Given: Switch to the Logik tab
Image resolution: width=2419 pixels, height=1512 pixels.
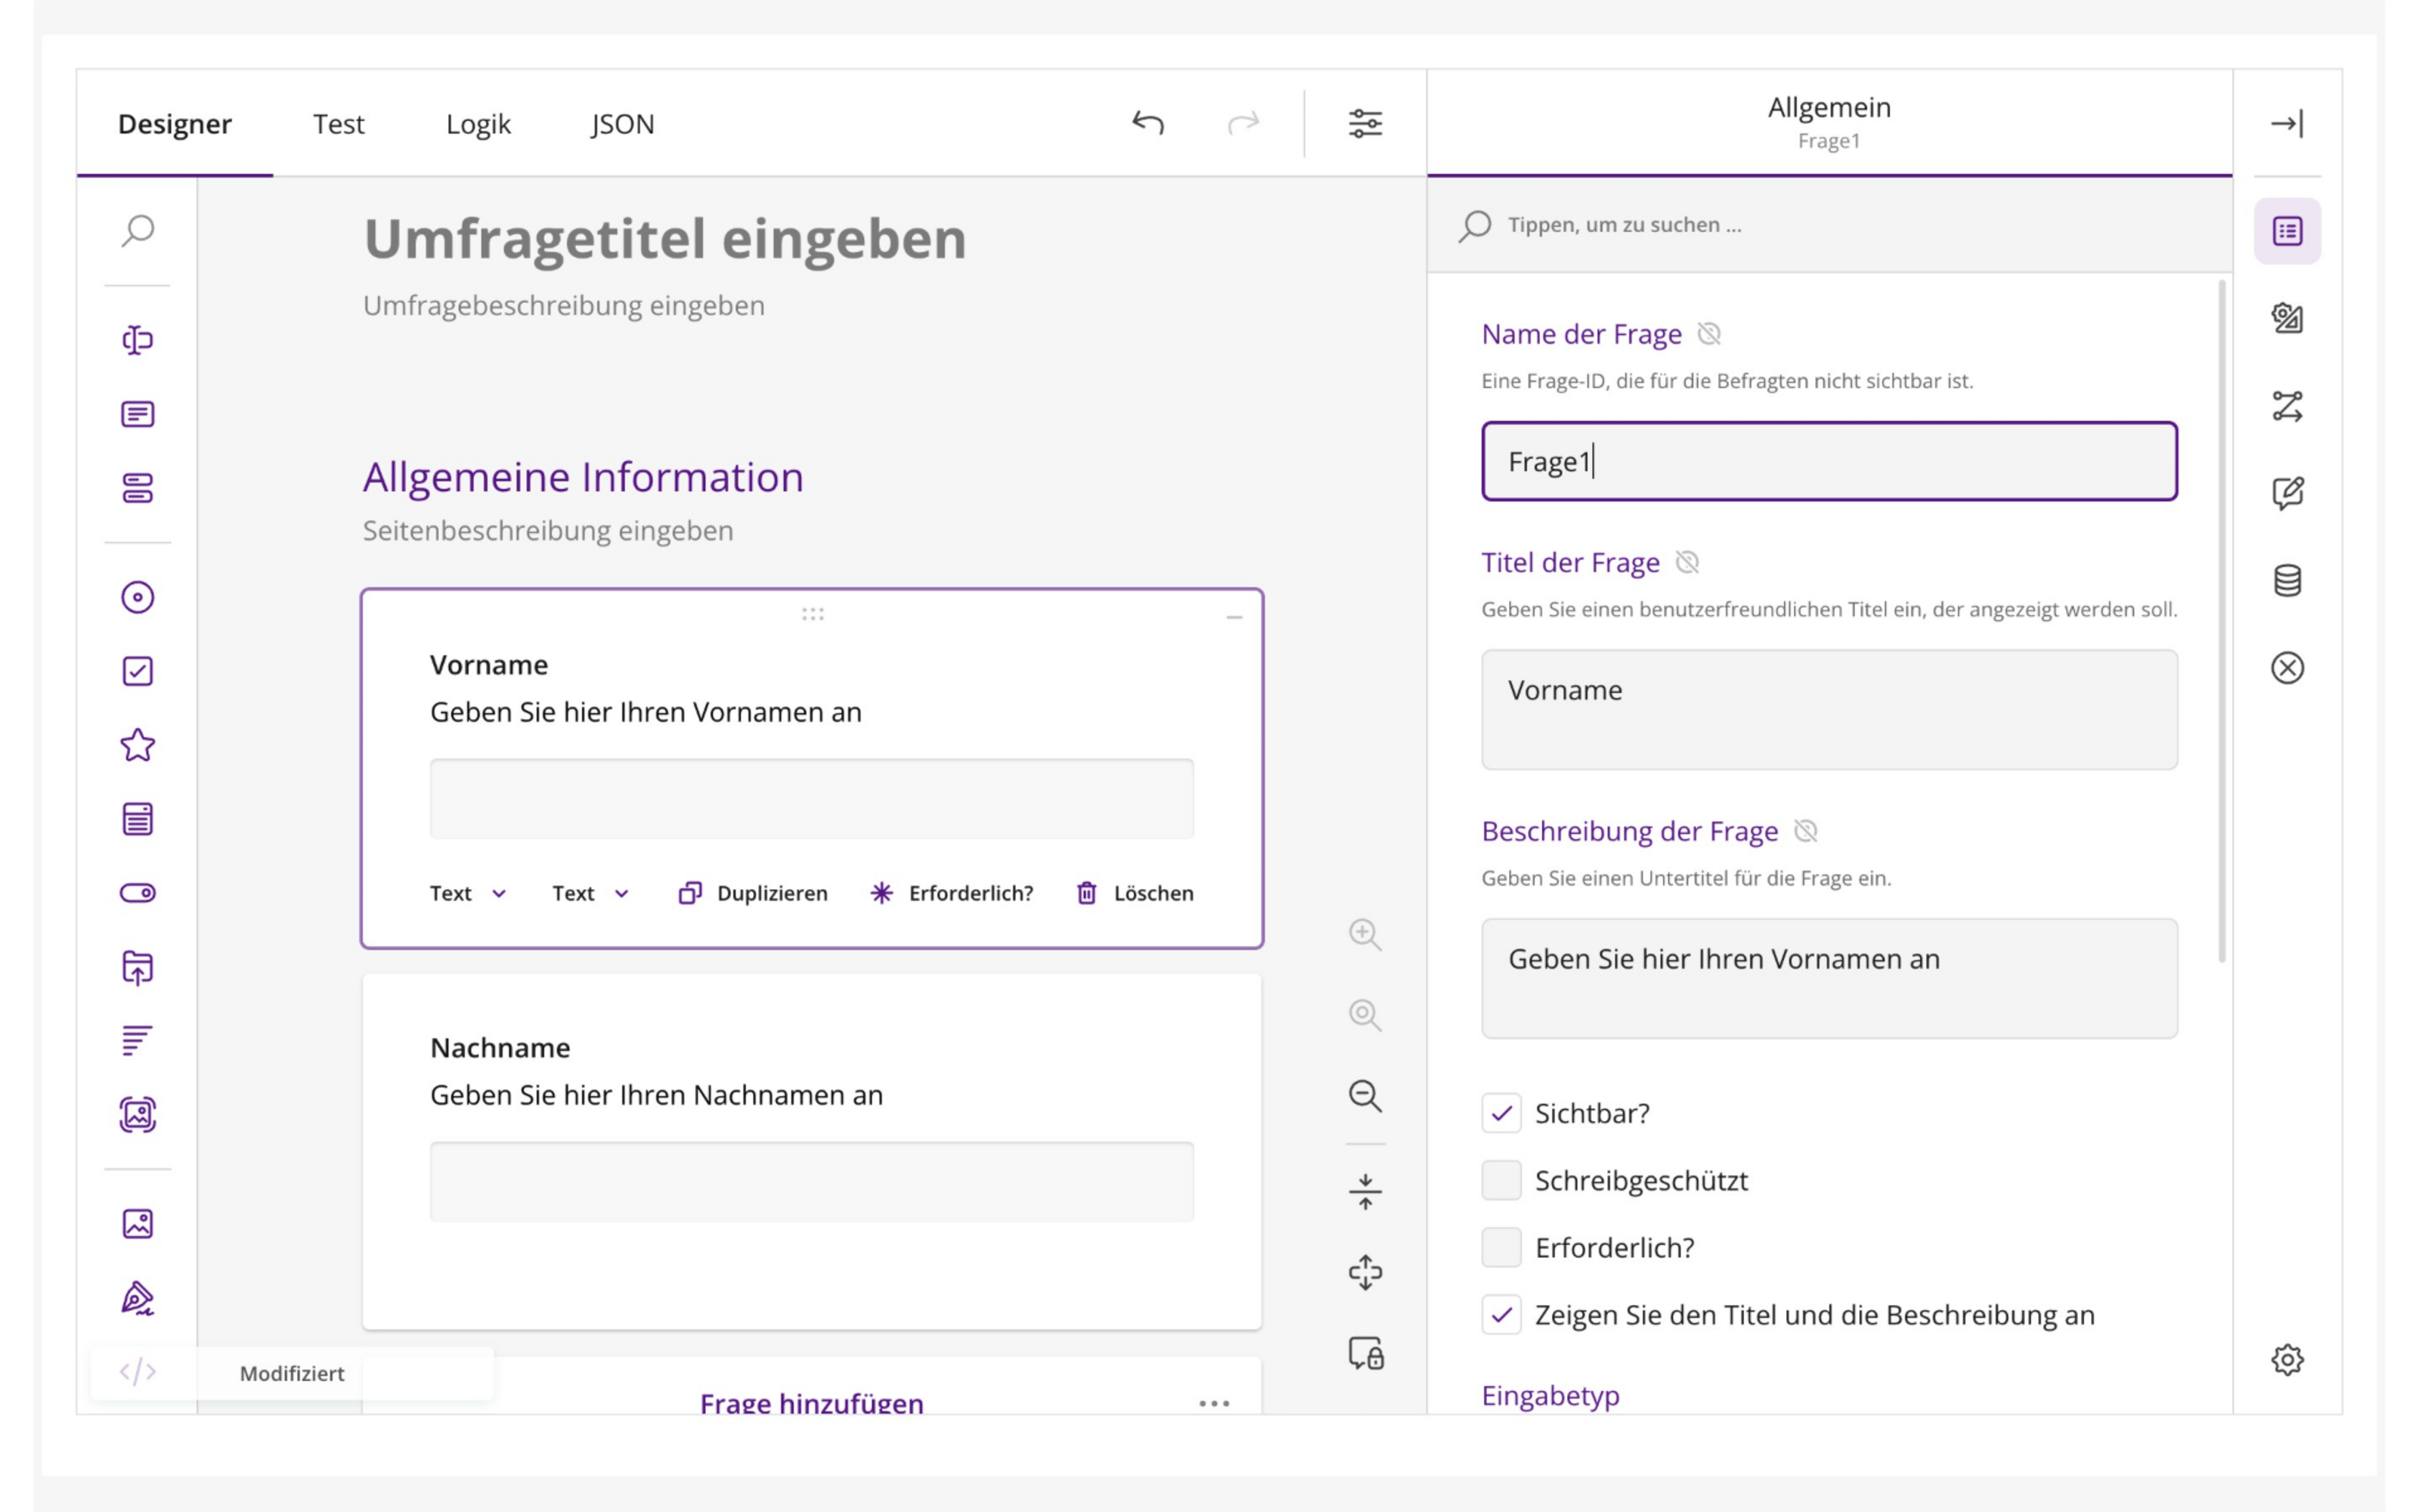Looking at the screenshot, I should point(478,124).
